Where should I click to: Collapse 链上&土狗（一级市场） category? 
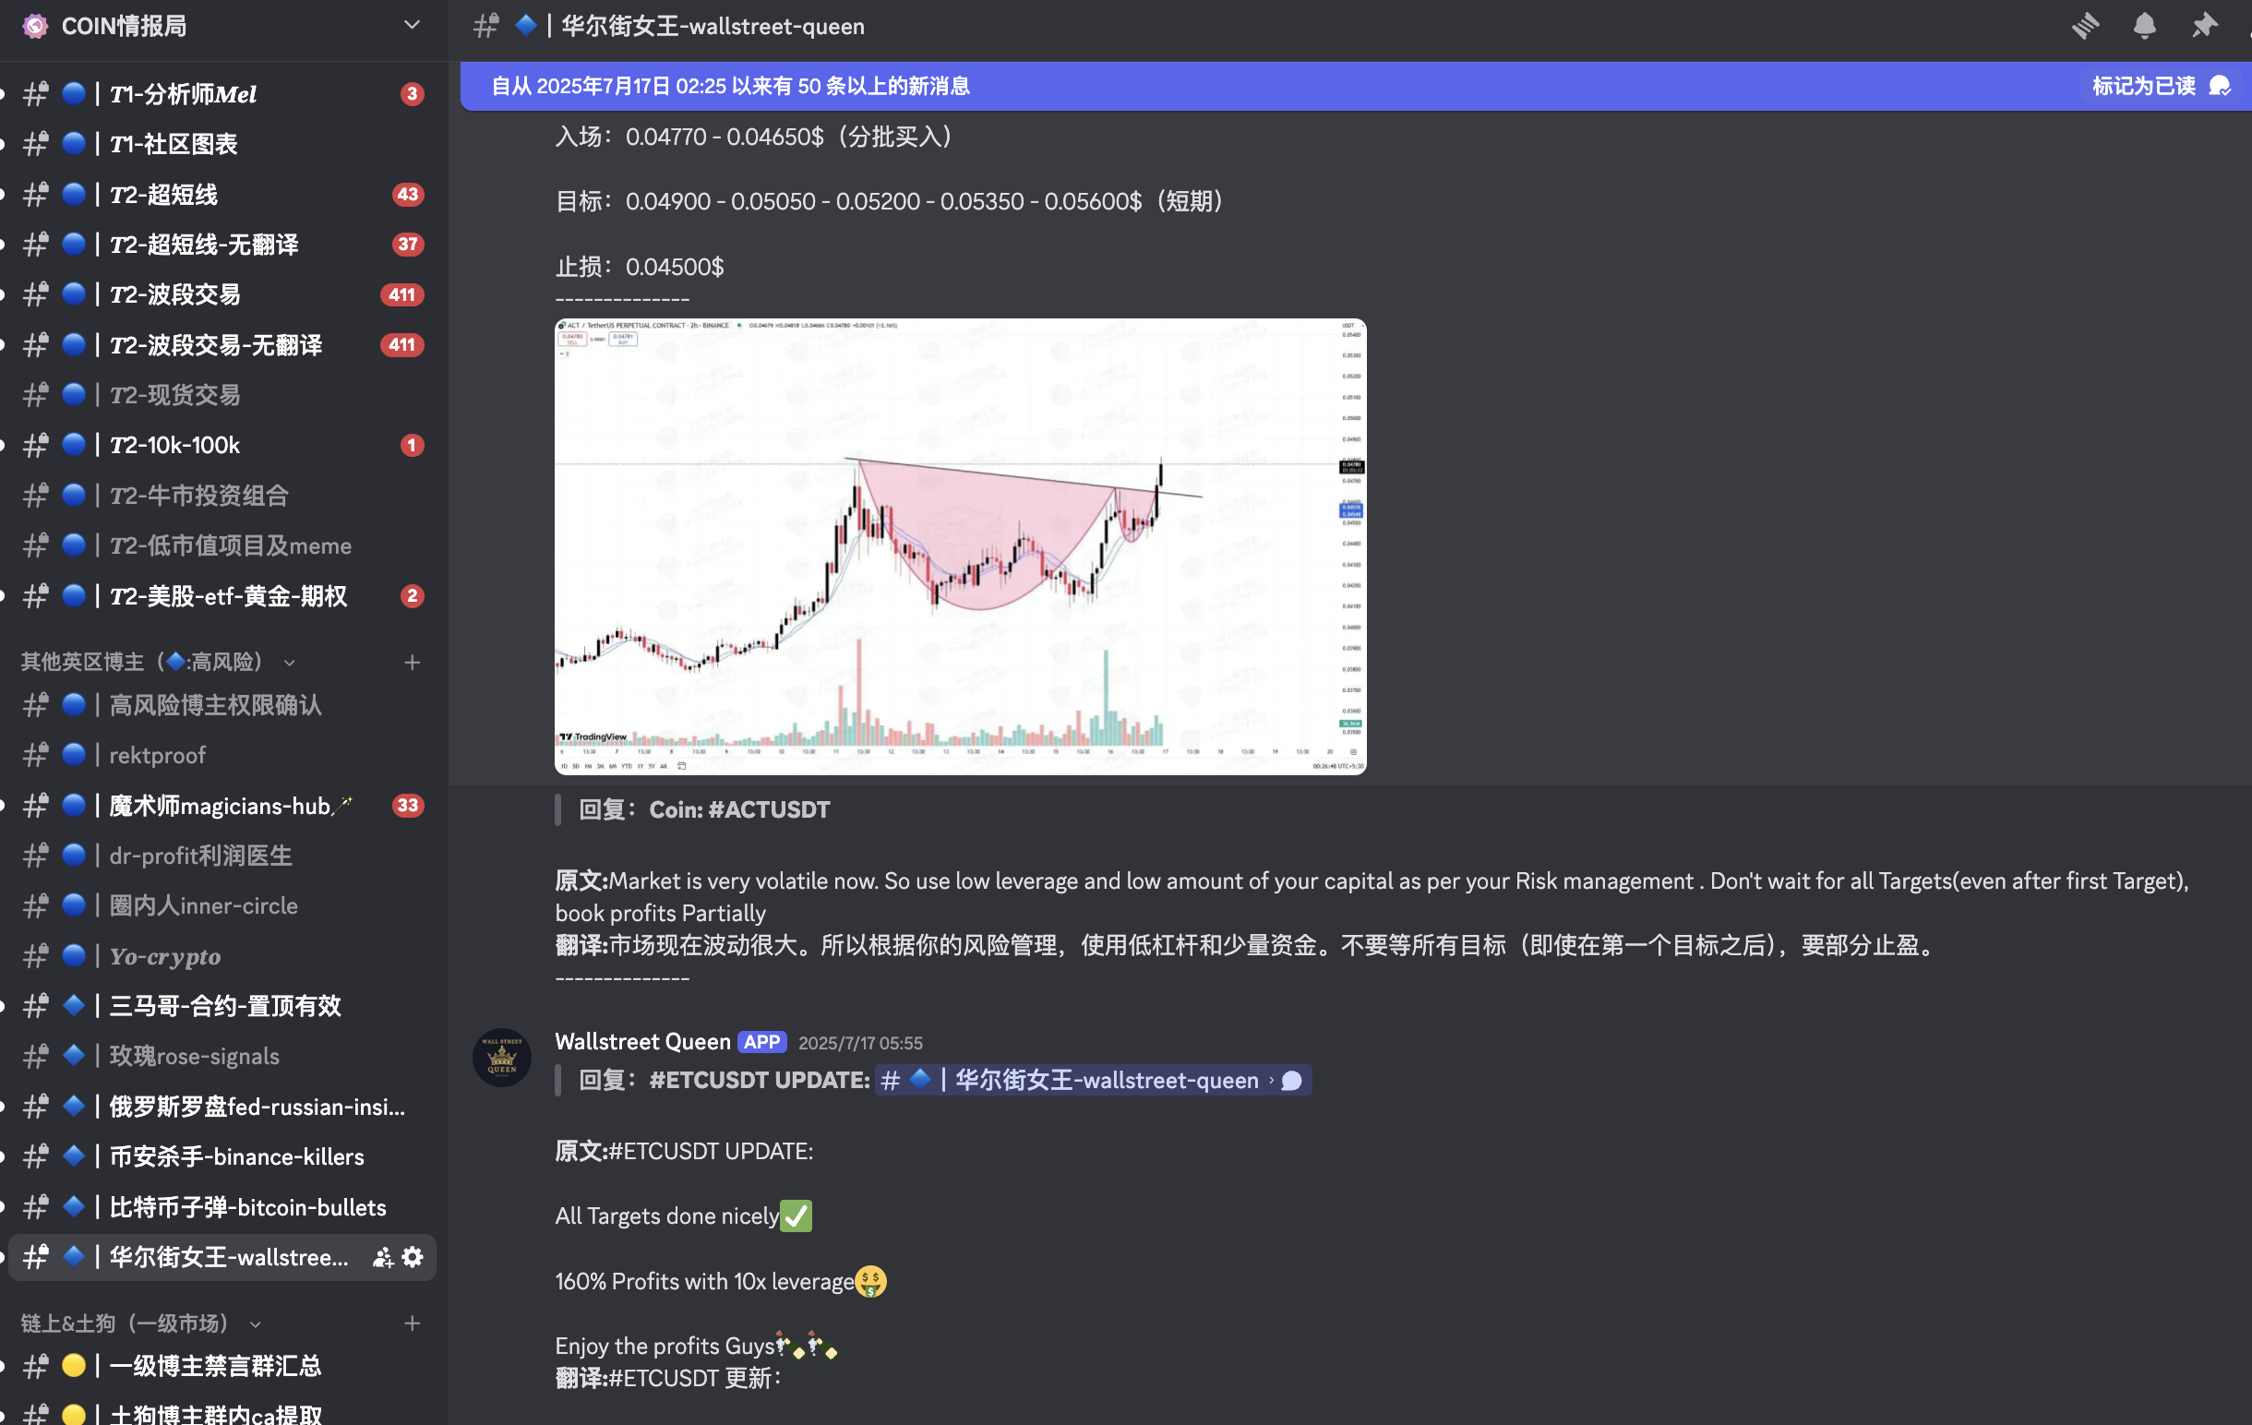click(x=140, y=1323)
